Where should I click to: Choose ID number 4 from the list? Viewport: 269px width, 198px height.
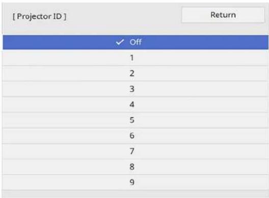click(136, 104)
